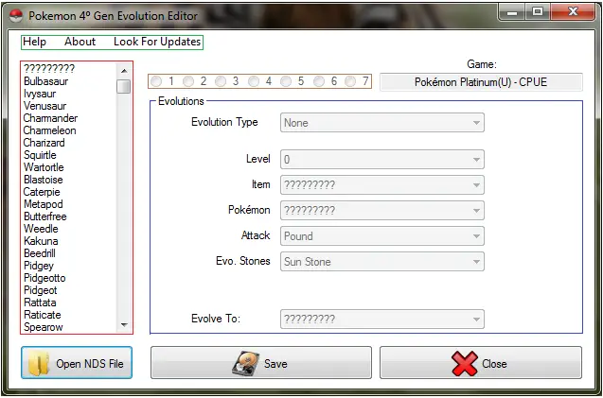The height and width of the screenshot is (398, 603).
Task: Select Butterfree in the list
Action: (45, 216)
